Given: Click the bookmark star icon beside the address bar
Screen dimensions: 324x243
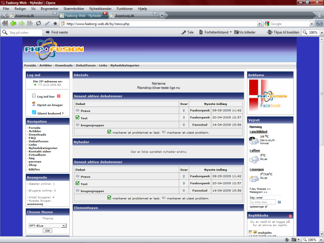Looking at the screenshot, I should point(55,23).
